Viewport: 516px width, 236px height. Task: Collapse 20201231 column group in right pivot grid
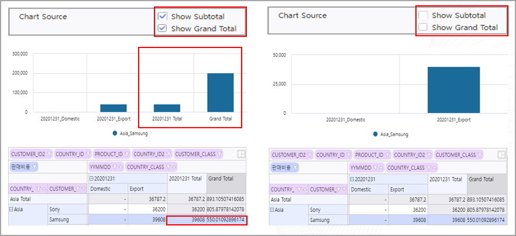point(352,179)
